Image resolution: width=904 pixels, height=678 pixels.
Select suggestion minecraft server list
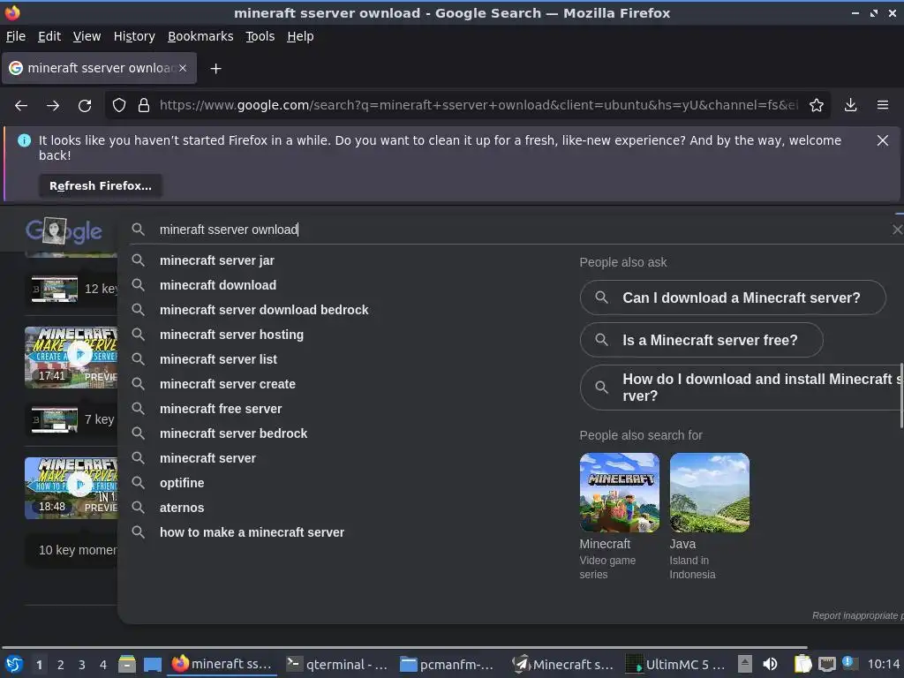pyautogui.click(x=219, y=360)
